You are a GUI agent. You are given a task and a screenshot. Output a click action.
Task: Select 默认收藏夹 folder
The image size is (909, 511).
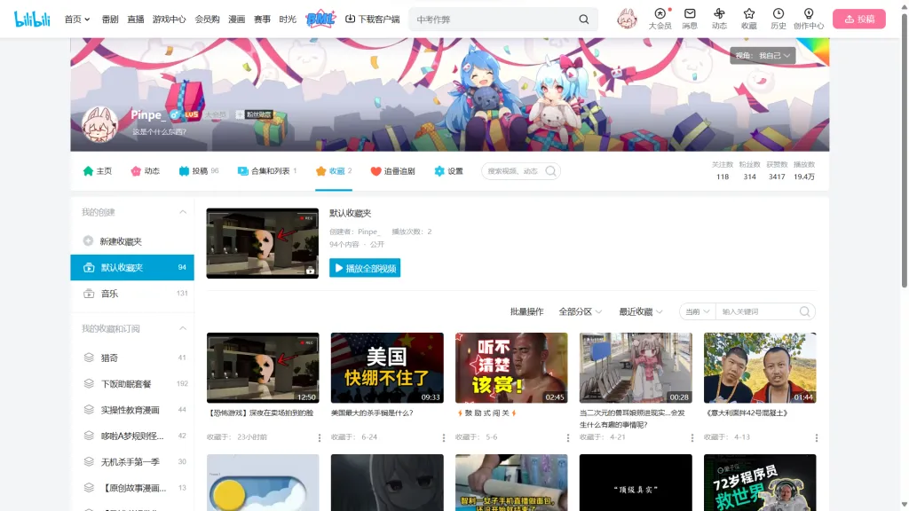coord(132,267)
